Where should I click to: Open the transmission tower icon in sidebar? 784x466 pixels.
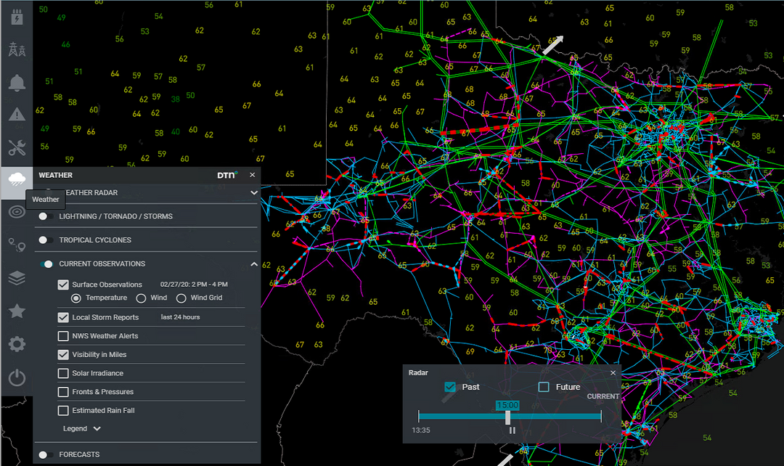point(16,49)
